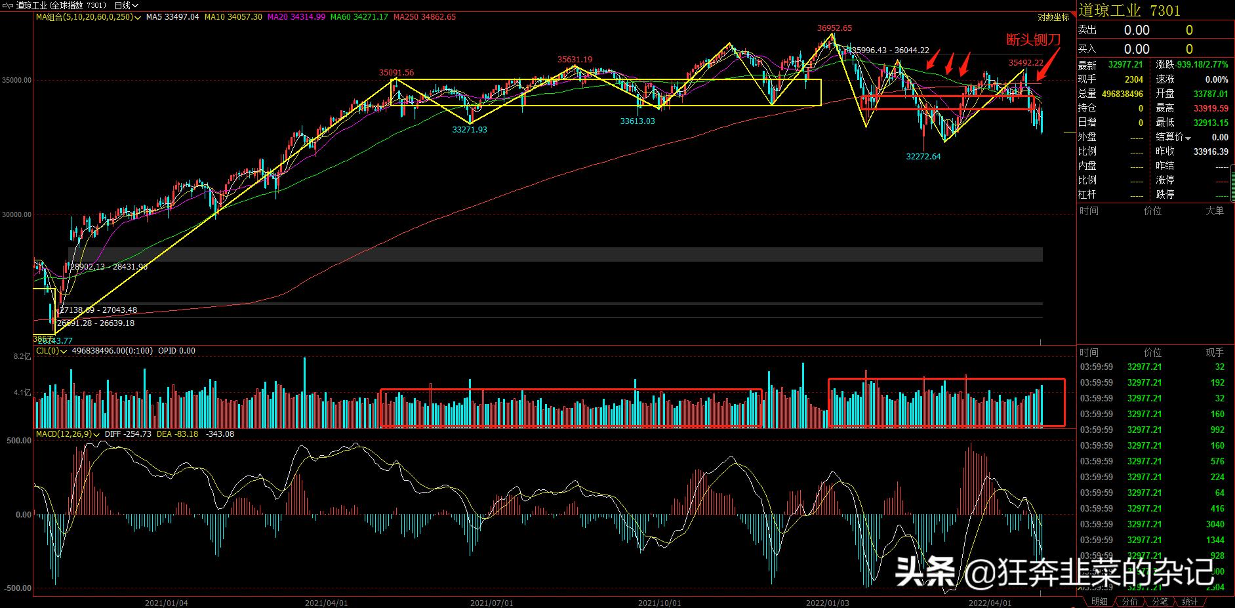The height and width of the screenshot is (608, 1235).
Task: Click the DIFF -254.73 MACD value
Action: point(128,434)
